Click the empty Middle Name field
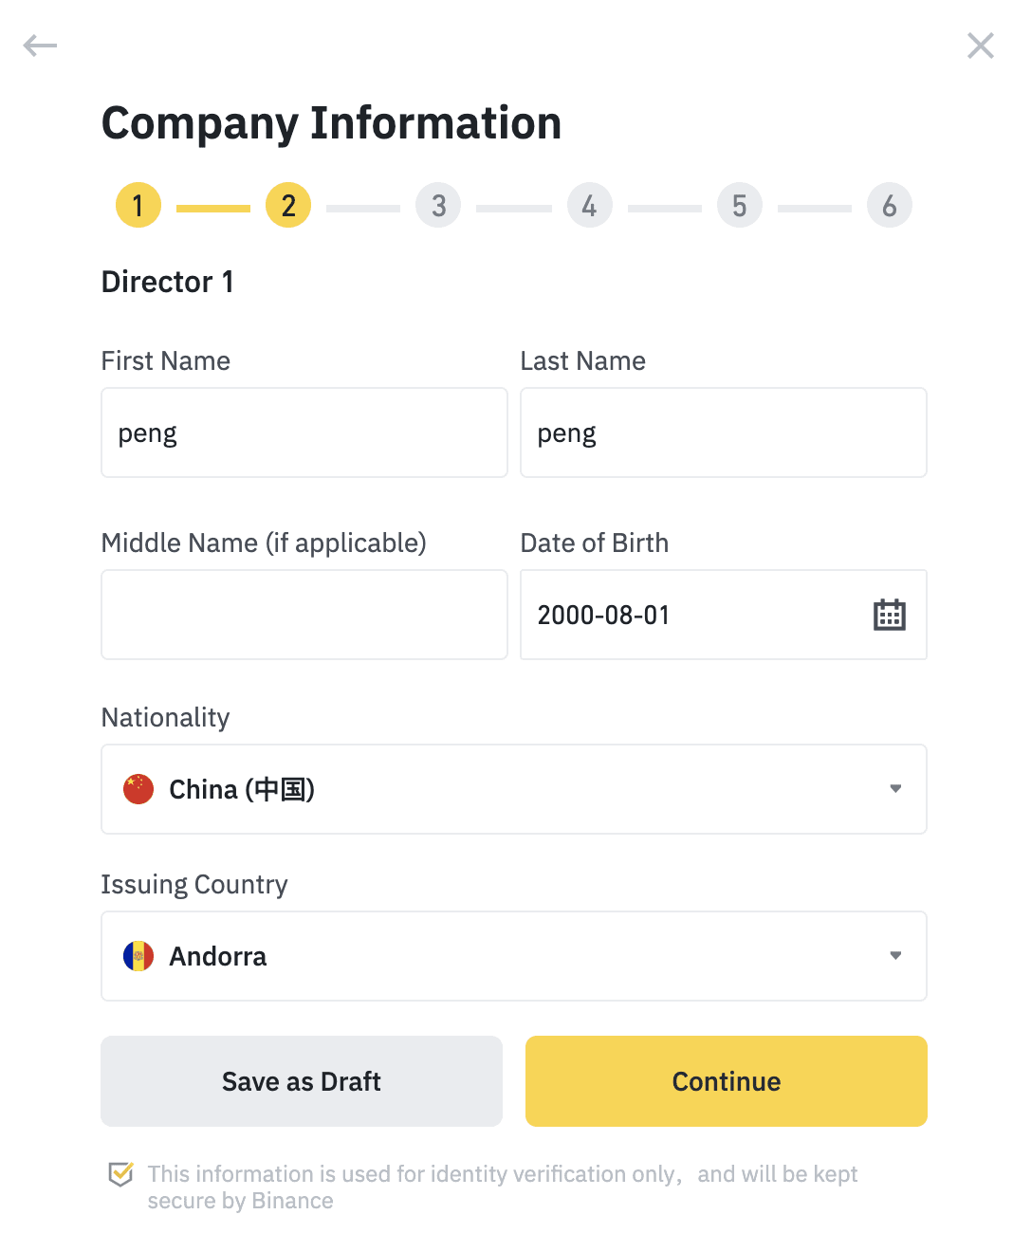Viewport: 1013px width, 1233px height. (304, 615)
